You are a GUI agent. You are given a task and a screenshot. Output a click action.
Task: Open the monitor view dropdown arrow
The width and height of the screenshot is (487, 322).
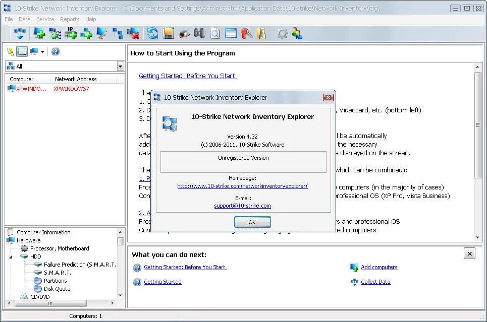(x=42, y=52)
